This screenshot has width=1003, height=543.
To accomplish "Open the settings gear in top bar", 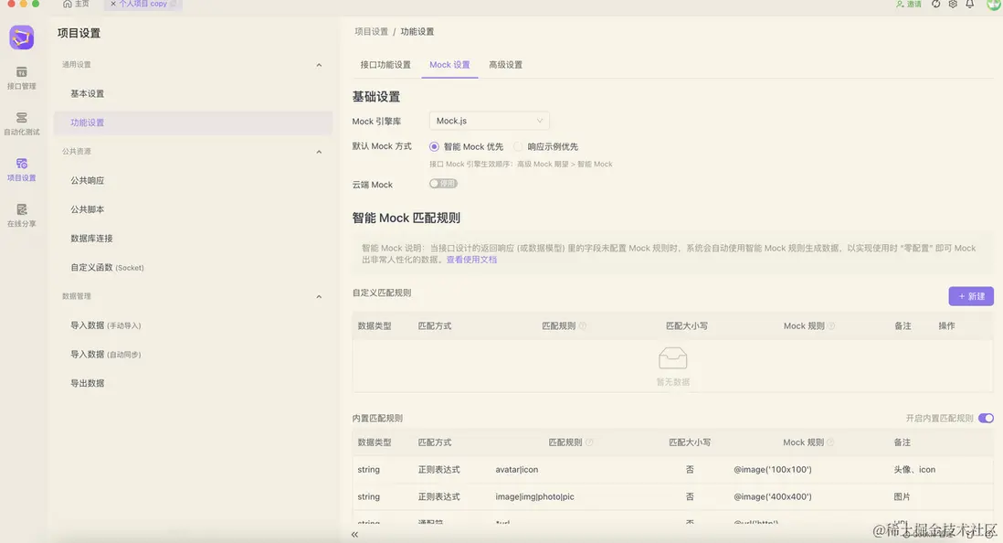I will (x=953, y=5).
